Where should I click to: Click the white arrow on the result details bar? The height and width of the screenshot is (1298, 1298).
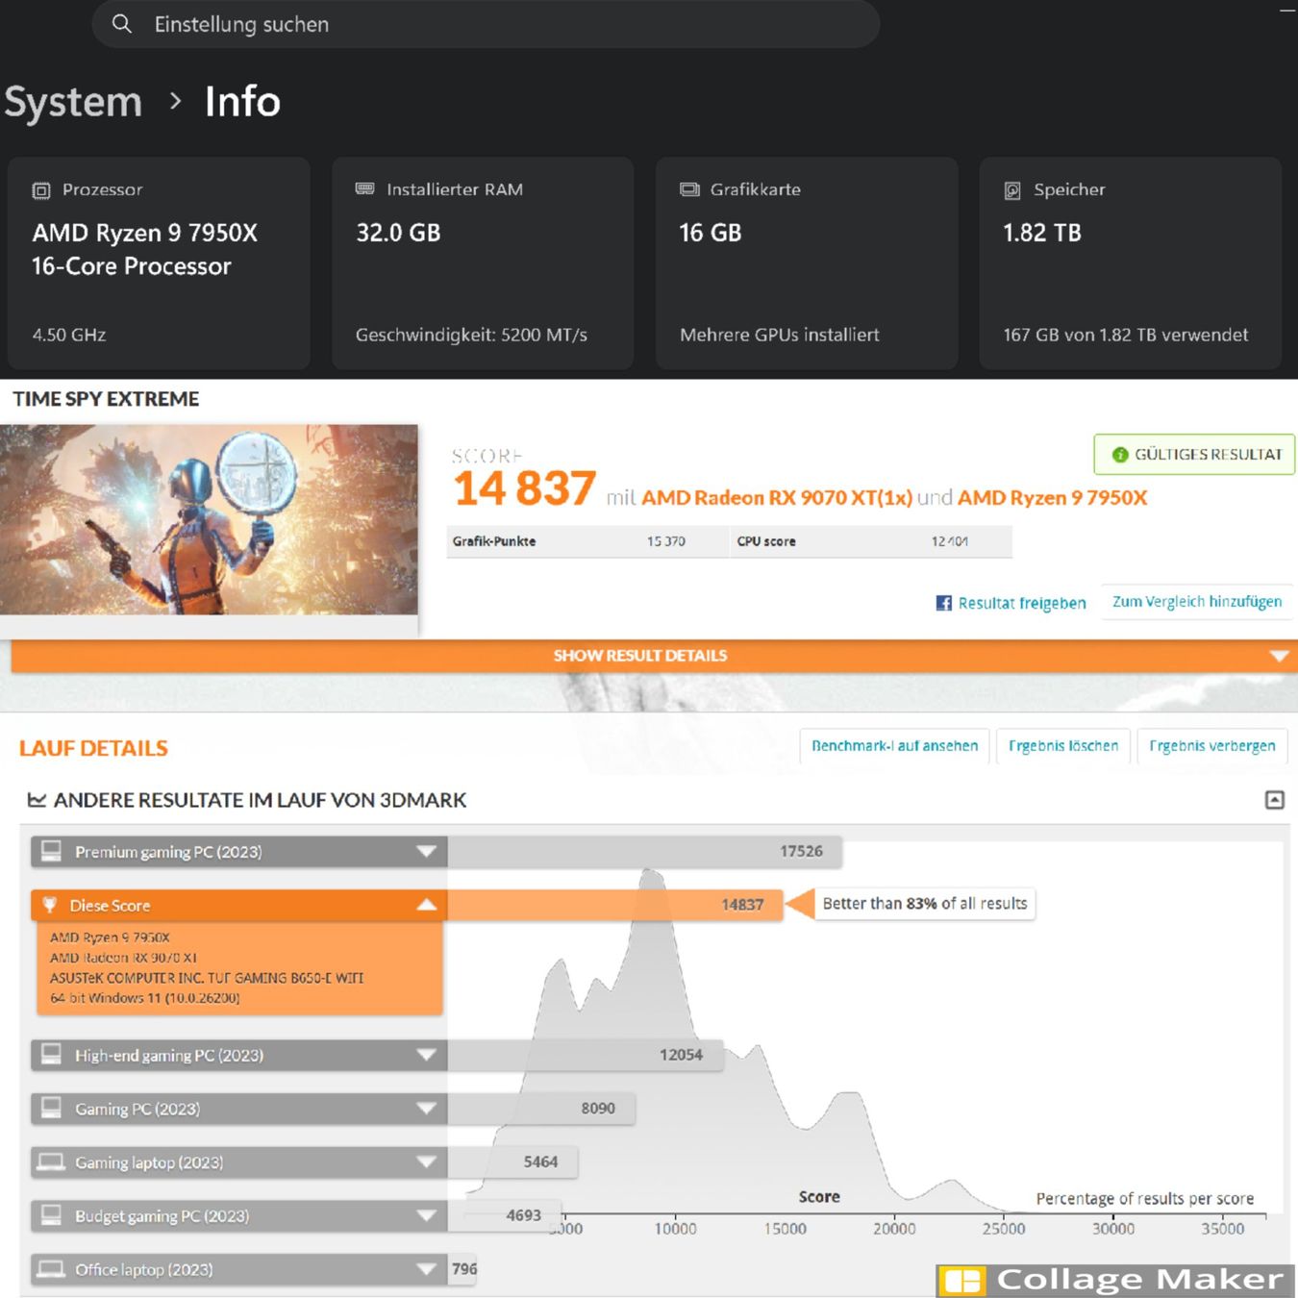pyautogui.click(x=1279, y=656)
